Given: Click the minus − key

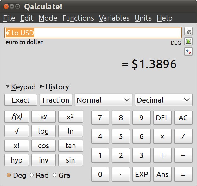Looking at the screenshot, I should tap(183, 155).
